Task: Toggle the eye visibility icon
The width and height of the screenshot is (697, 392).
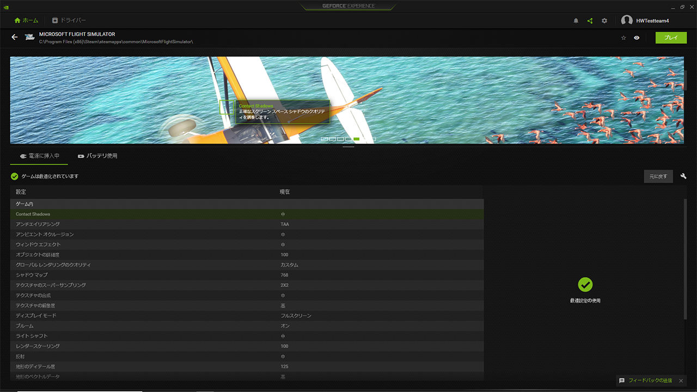Action: [637, 38]
